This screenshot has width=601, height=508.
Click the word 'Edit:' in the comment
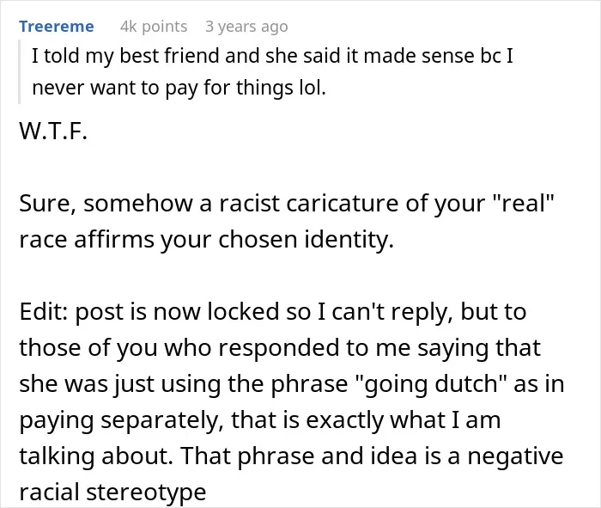[43, 311]
